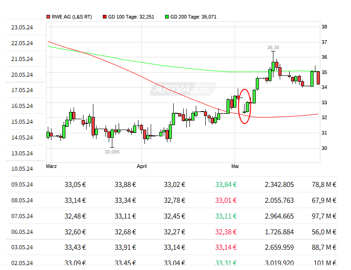Screen dimensions: 351x270
Task: Click the Mai axis label
Action: (235, 166)
